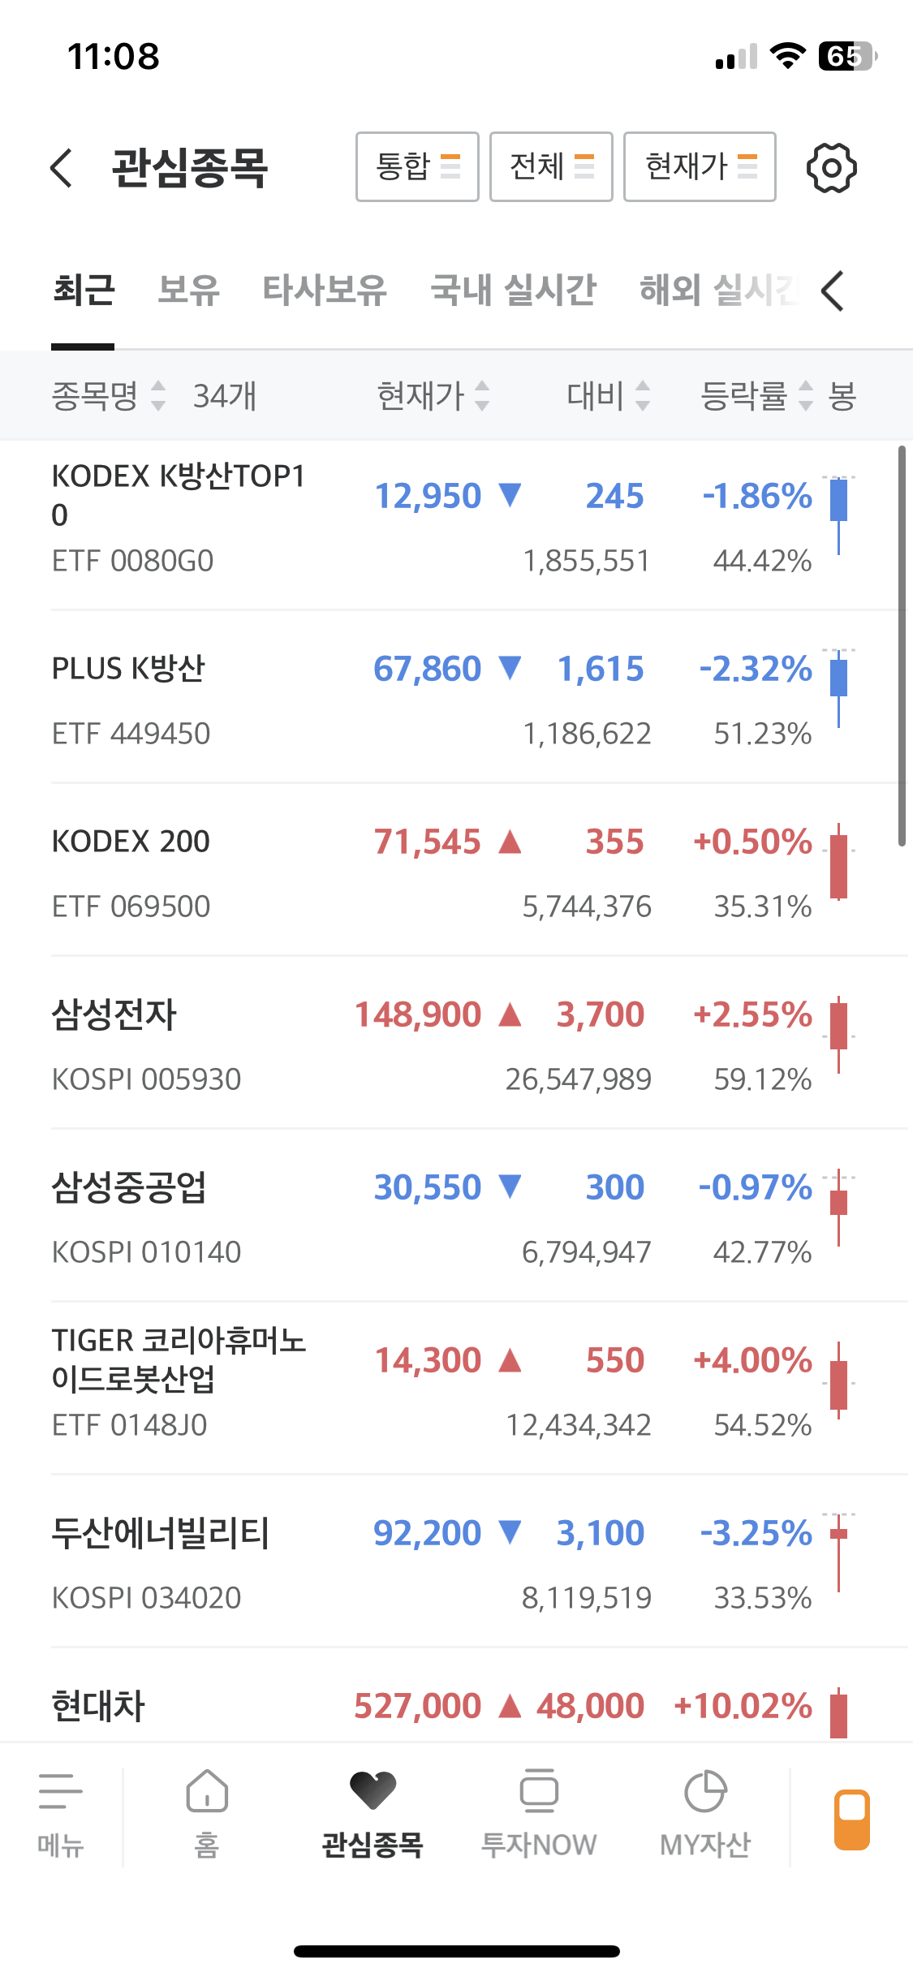
Task: Open the 전체 filter dropdown
Action: coord(551,166)
